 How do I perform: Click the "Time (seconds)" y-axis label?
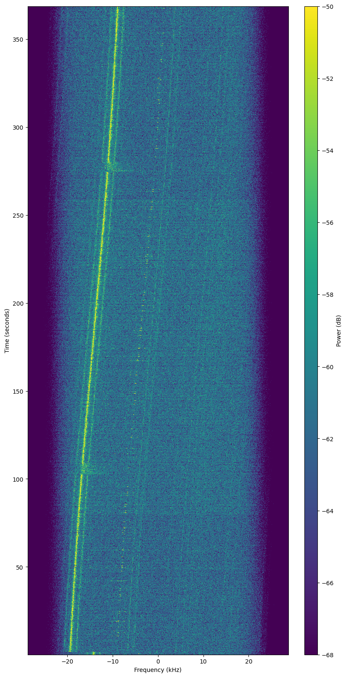(7, 331)
